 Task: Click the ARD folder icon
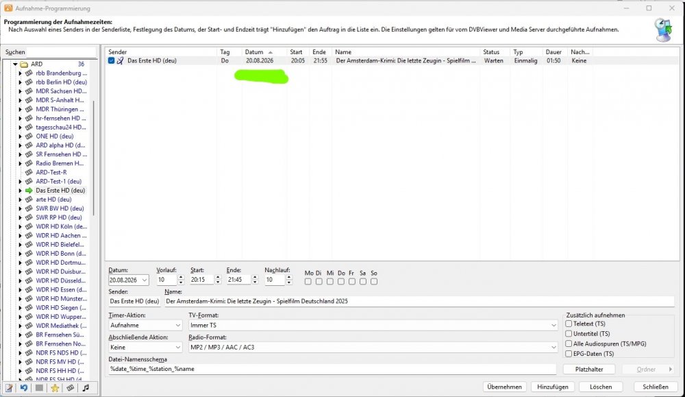[24, 64]
